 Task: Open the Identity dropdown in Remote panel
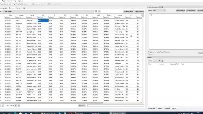pyautogui.click(x=156, y=61)
